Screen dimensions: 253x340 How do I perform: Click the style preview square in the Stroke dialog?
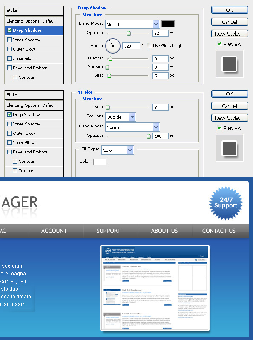(x=229, y=148)
